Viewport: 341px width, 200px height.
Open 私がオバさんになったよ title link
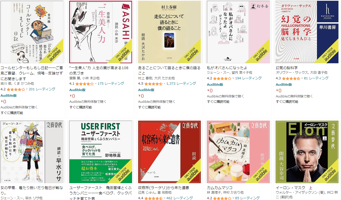pyautogui.click(x=227, y=68)
